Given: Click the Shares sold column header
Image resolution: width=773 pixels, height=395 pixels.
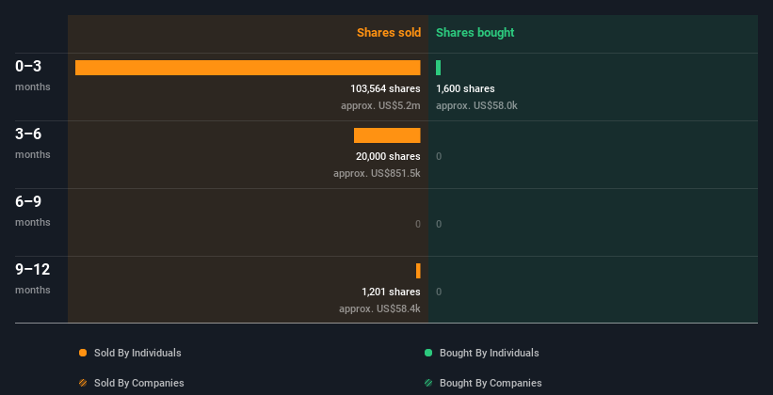Looking at the screenshot, I should (x=389, y=33).
